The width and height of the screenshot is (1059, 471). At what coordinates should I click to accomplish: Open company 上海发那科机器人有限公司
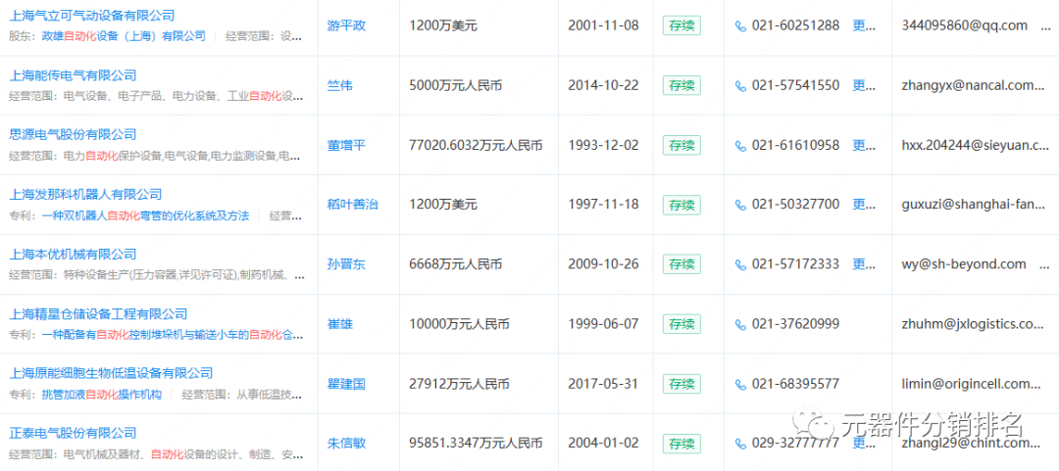[x=85, y=194]
